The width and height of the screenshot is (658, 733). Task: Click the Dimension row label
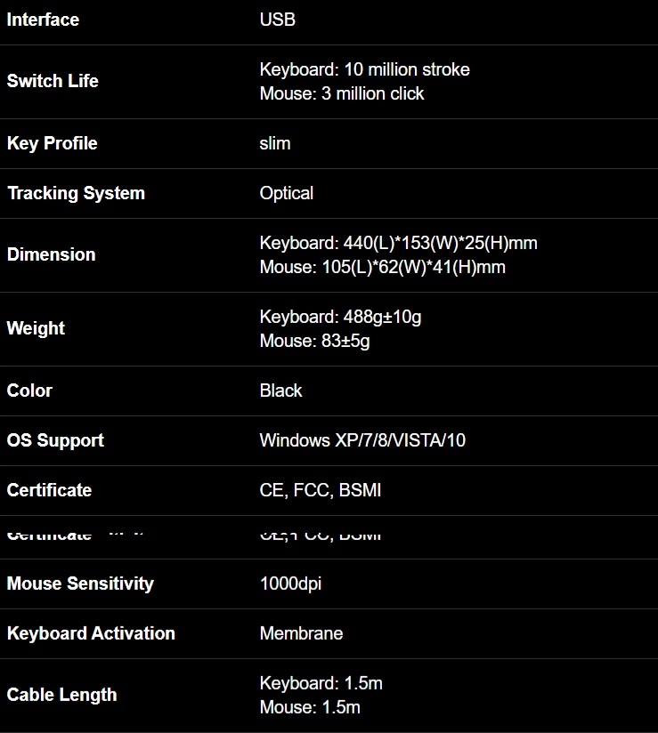pos(51,254)
